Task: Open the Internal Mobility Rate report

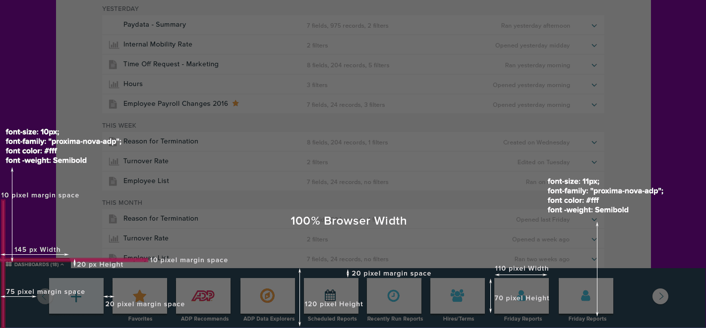Action: point(158,45)
